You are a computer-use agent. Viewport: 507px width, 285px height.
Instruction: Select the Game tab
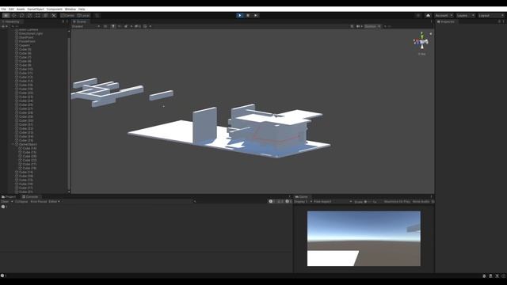[301, 197]
